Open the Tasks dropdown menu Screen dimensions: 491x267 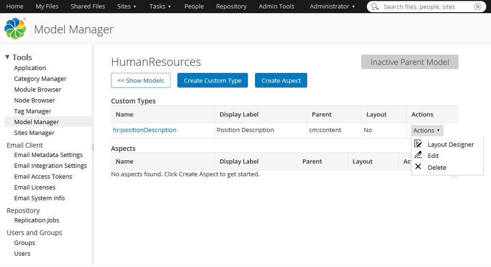click(x=160, y=6)
